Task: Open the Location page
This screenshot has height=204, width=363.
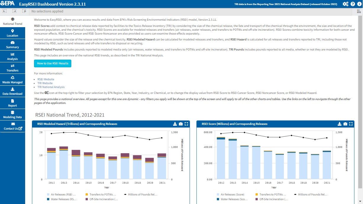Action: point(12,33)
